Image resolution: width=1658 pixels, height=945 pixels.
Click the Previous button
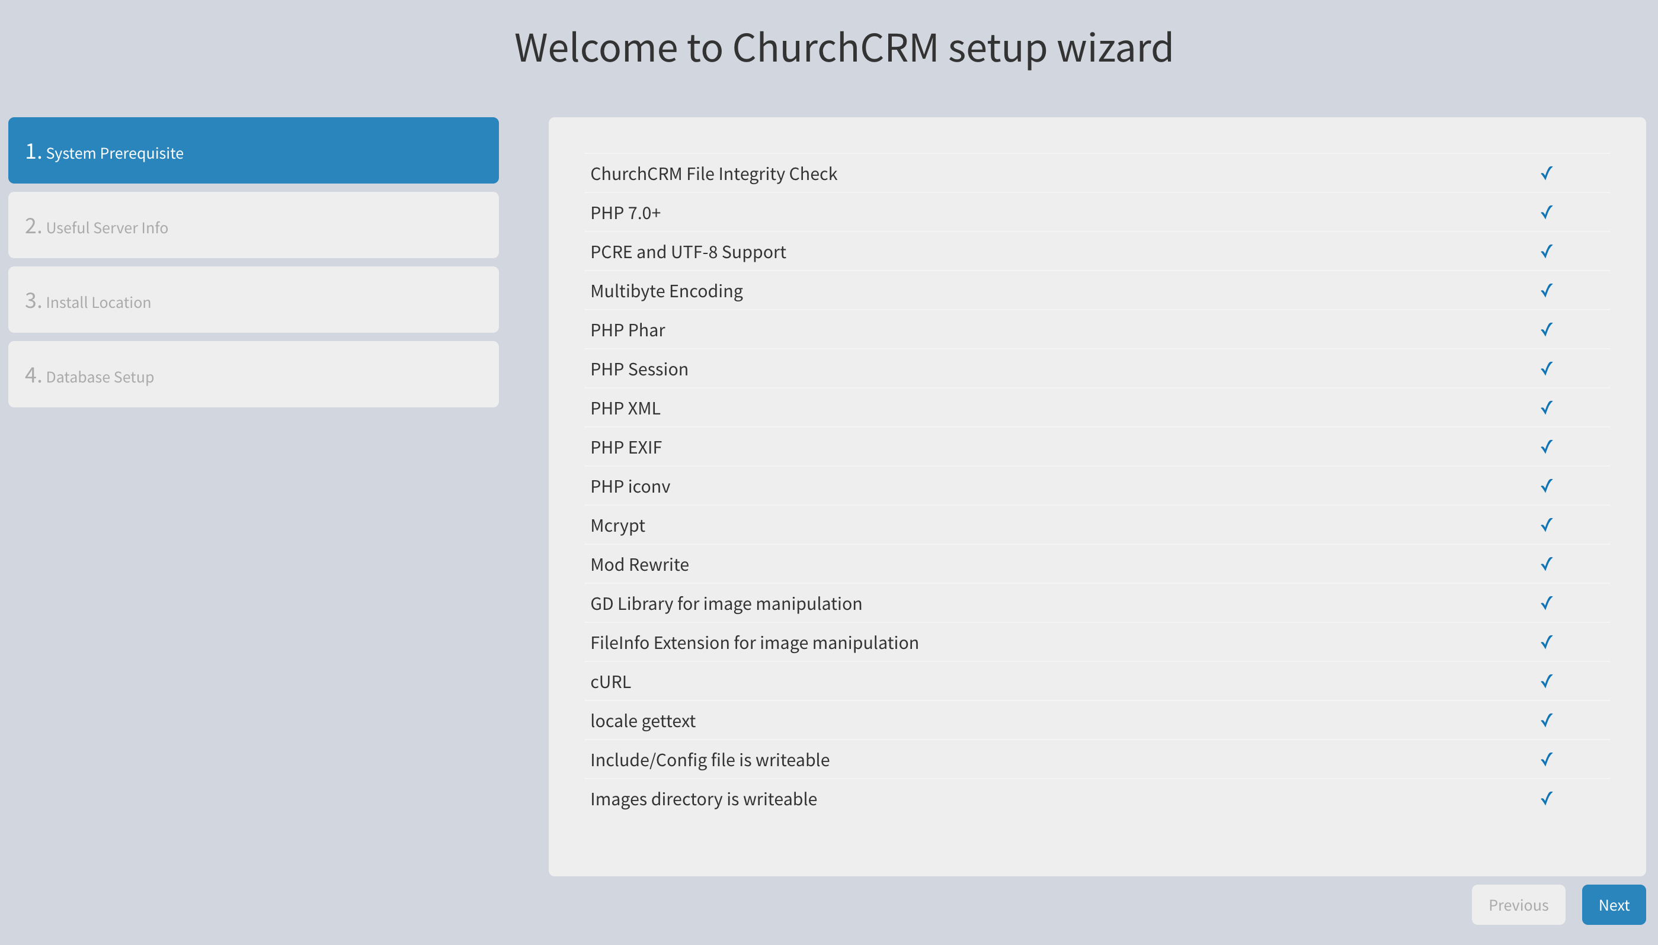1518,904
